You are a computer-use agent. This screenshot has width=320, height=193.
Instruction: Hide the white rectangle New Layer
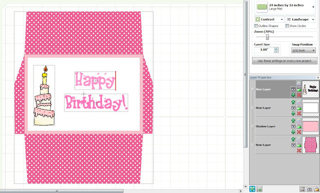coord(293,107)
